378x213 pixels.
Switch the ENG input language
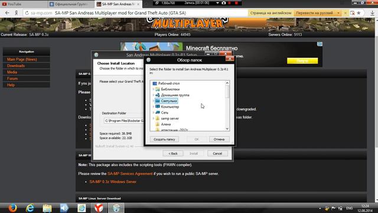coord(349,208)
